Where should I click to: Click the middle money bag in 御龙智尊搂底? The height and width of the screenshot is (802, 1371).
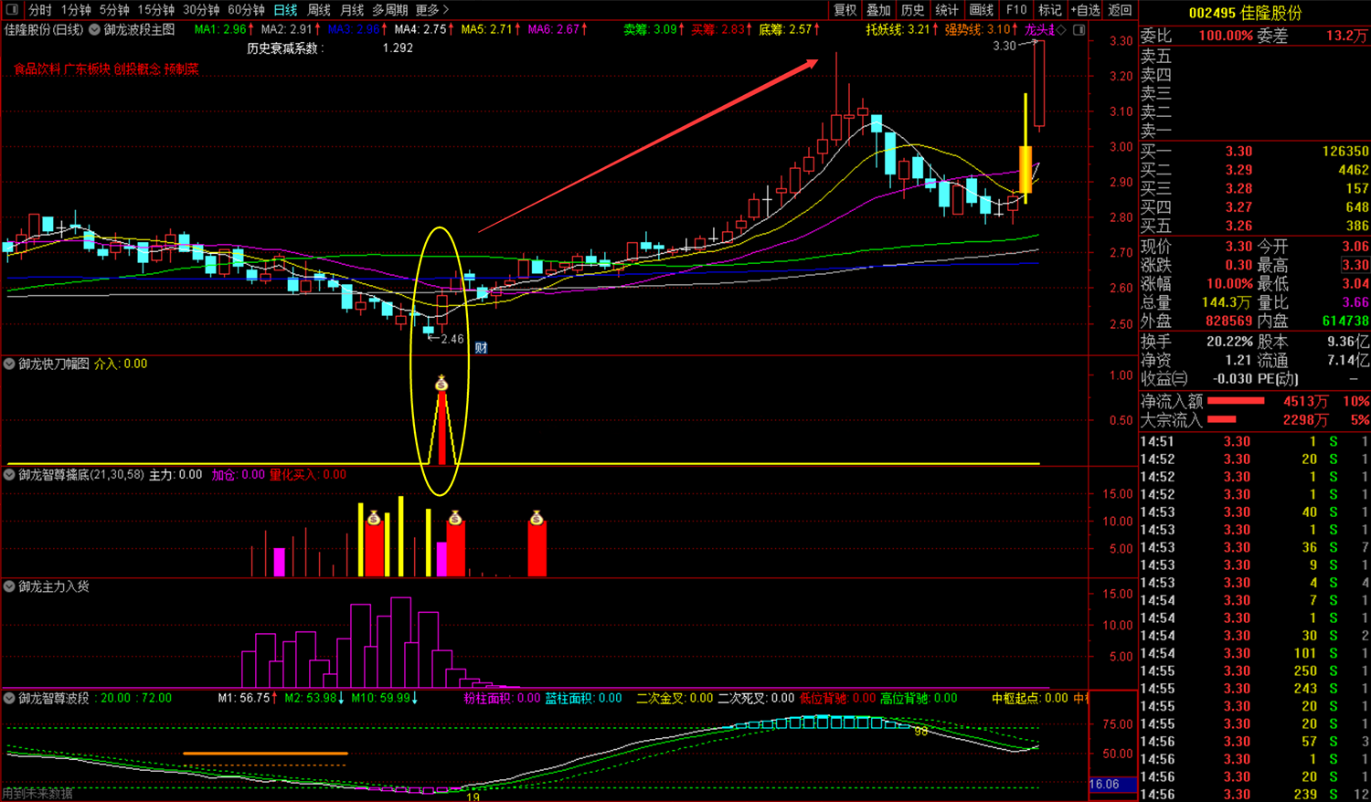[x=455, y=518]
